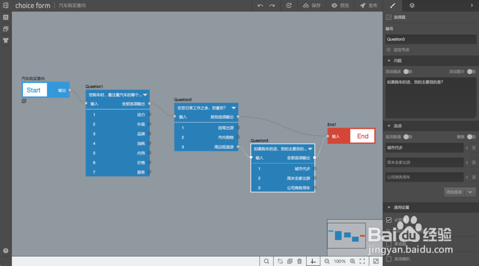The height and width of the screenshot is (266, 479).
Task: Click the minimap overview thumbnail
Action: (x=346, y=235)
